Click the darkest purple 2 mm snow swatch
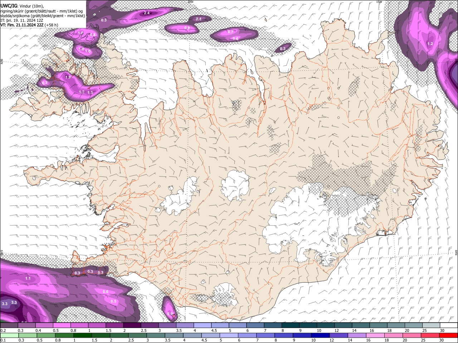This screenshot has width=458, height=343. pos(132,325)
